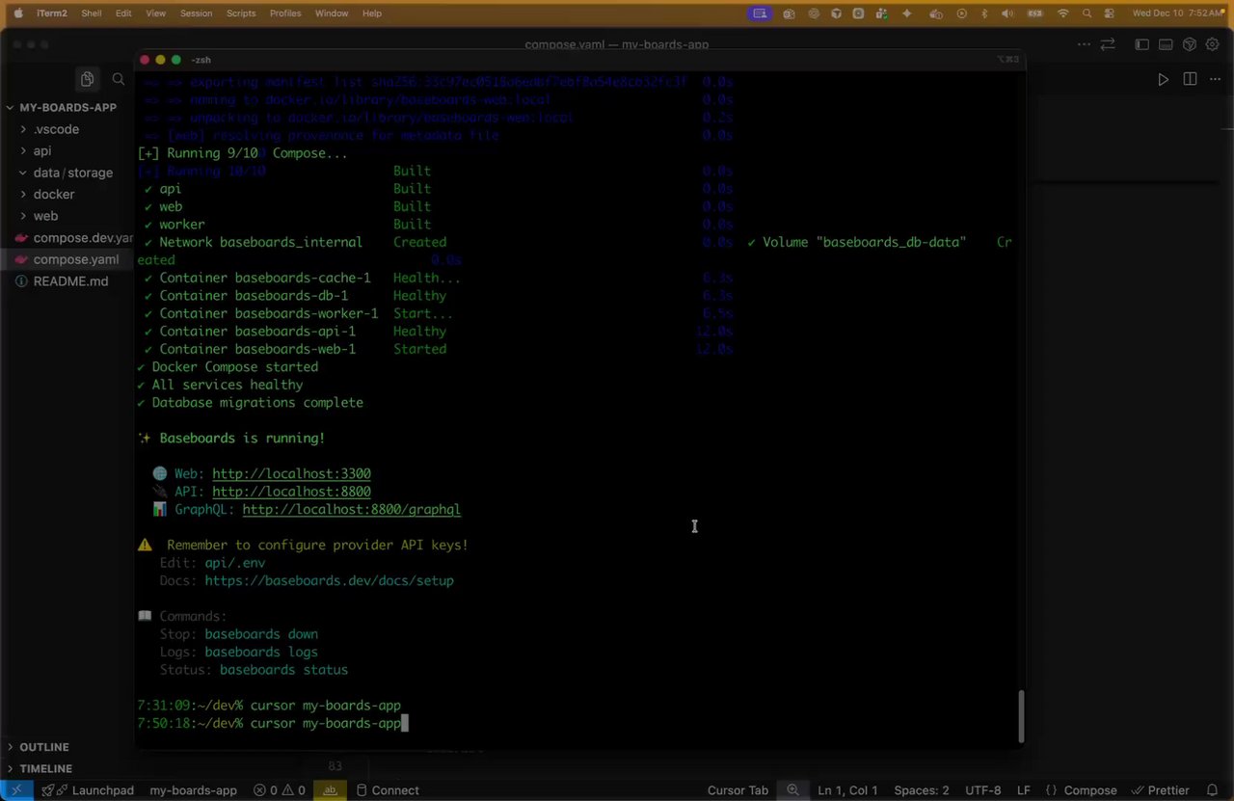This screenshot has width=1234, height=801.
Task: Click the zoom magnifier in status bar
Action: [792, 790]
